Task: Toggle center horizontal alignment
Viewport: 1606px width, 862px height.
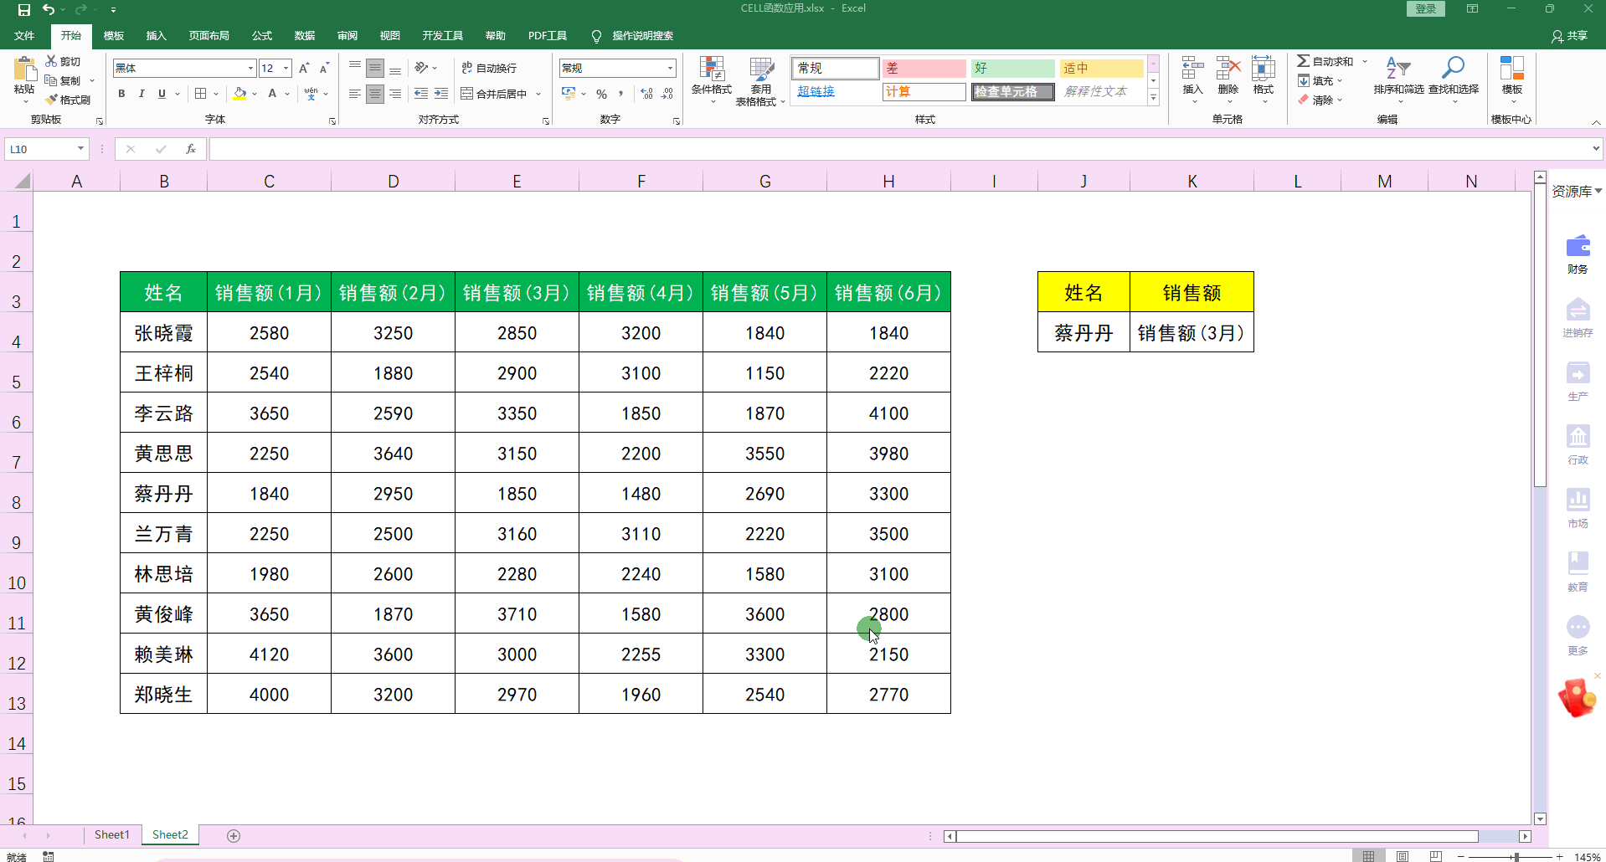Action: pyautogui.click(x=375, y=94)
